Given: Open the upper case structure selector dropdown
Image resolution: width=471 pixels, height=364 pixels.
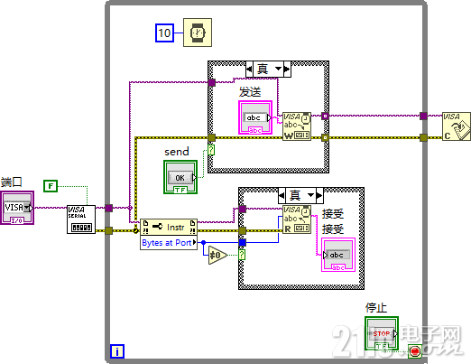Looking at the screenshot, I should coord(279,69).
